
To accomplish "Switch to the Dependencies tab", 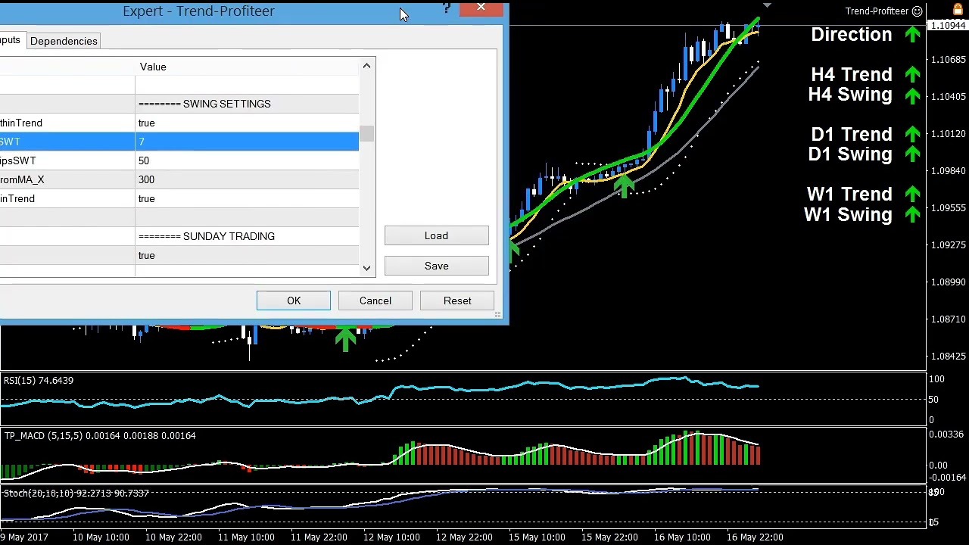I will point(64,41).
